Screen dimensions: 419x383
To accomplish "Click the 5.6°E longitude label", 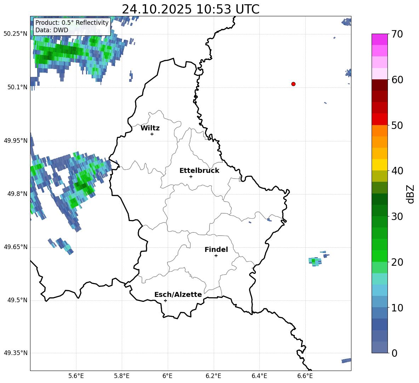I will point(76,376).
